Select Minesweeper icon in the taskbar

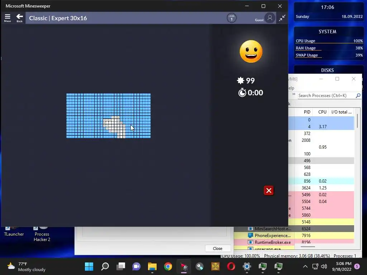click(x=184, y=266)
